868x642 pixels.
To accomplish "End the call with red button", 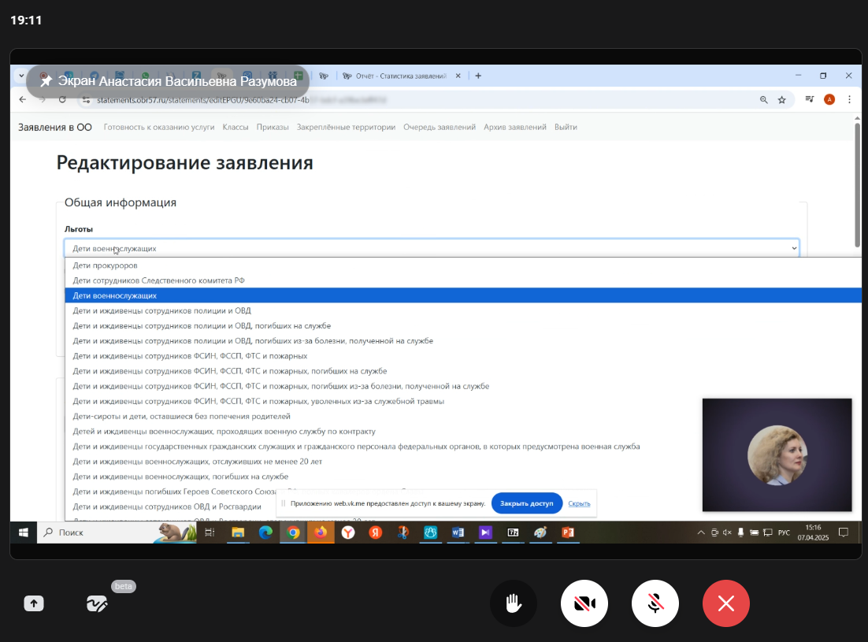I will [x=726, y=604].
